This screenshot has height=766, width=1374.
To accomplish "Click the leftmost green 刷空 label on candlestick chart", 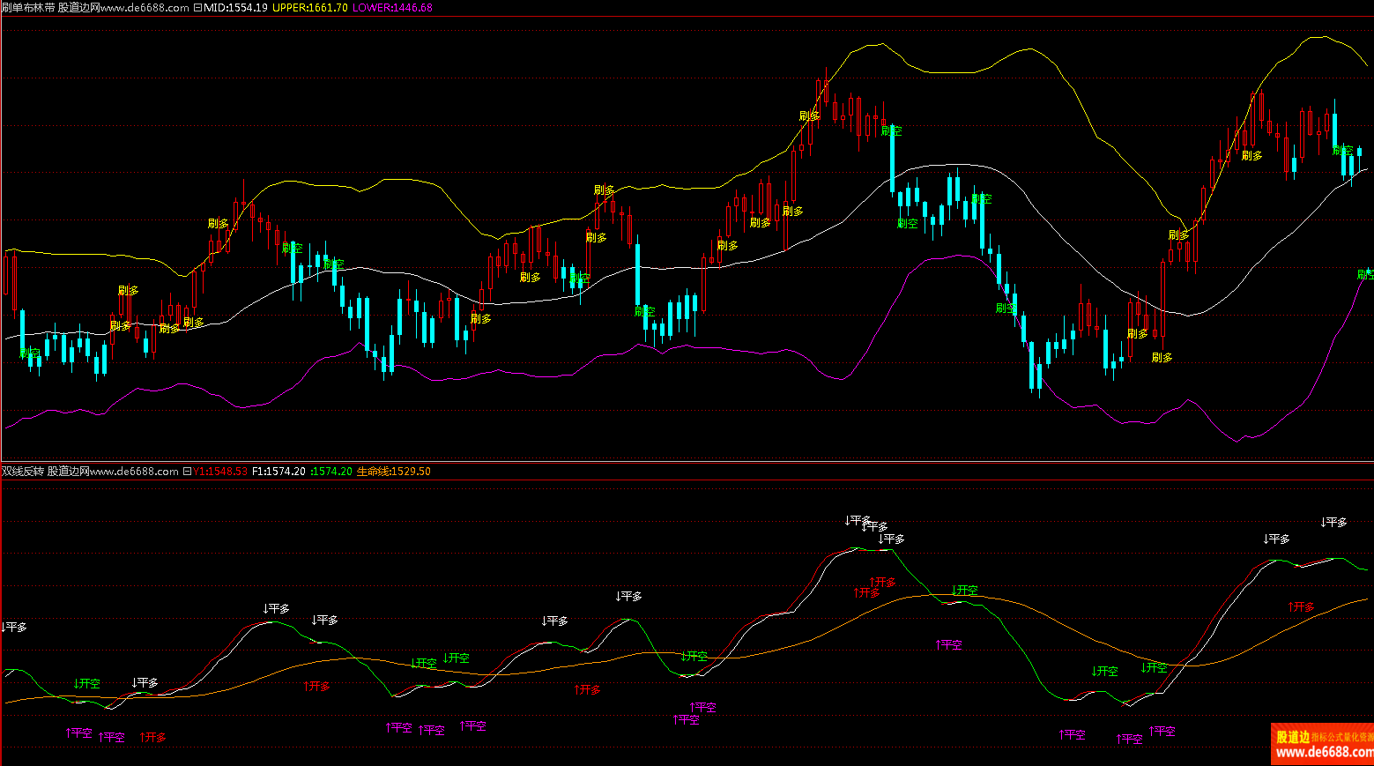I will tap(30, 353).
